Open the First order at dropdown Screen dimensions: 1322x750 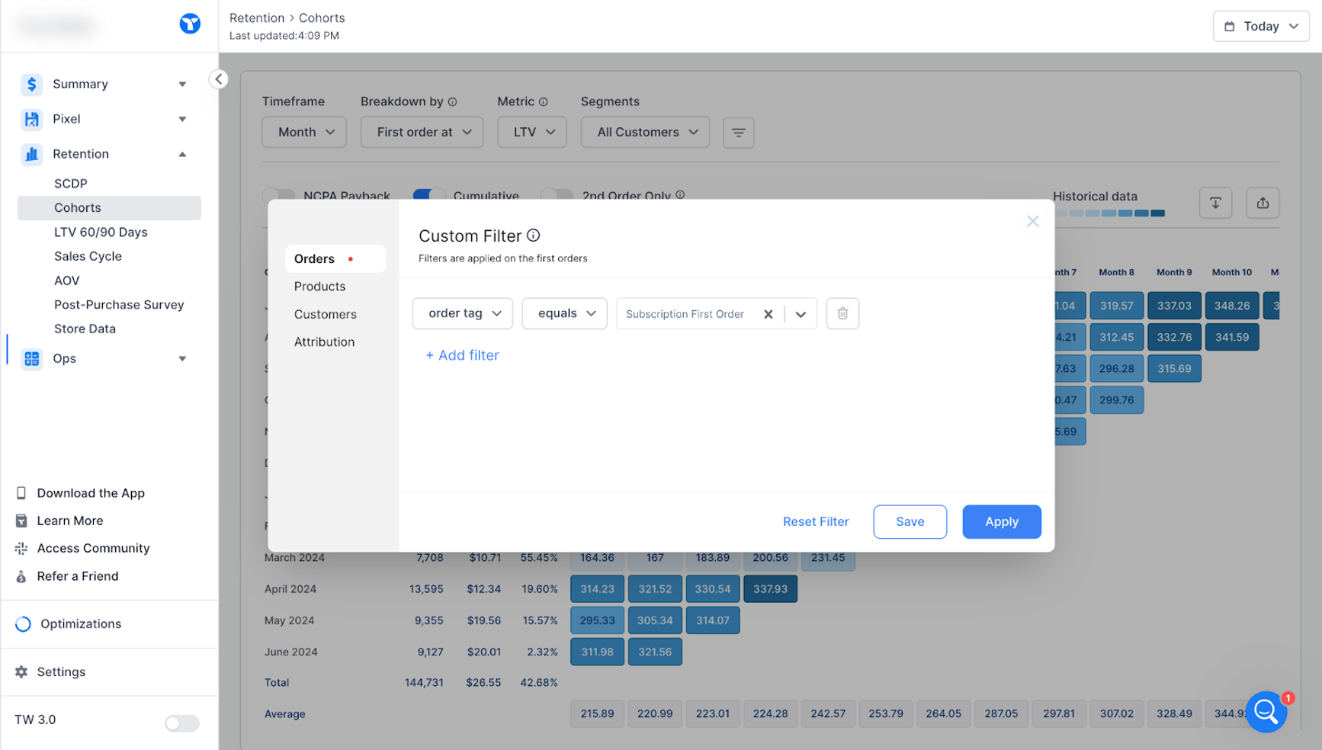coord(422,132)
